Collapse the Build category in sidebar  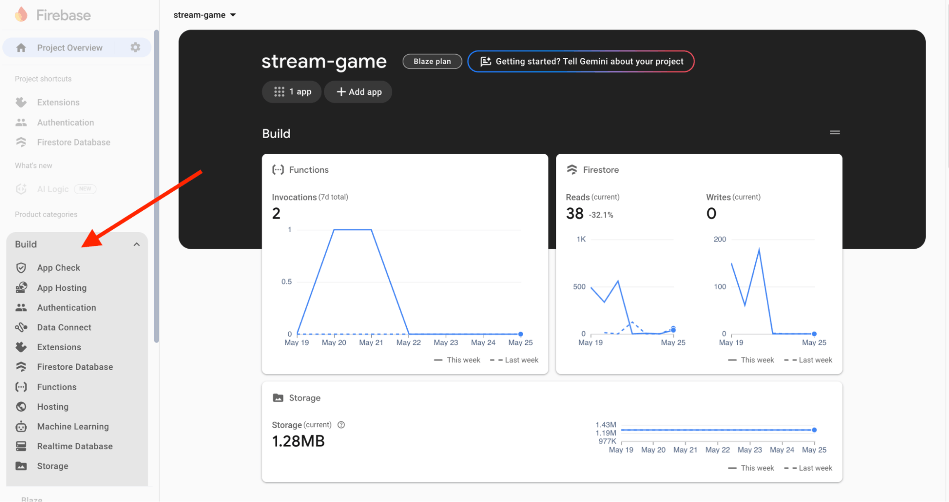pyautogui.click(x=136, y=244)
